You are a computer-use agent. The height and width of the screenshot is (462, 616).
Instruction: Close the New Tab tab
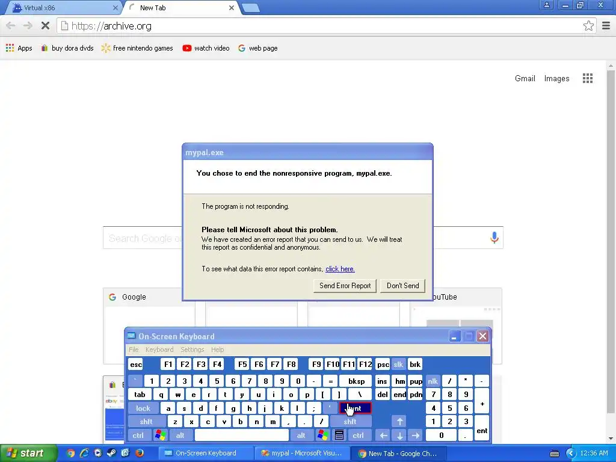[x=232, y=7]
